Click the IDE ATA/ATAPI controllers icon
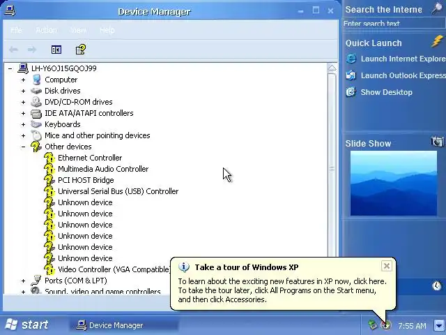446x335 pixels. coord(36,113)
